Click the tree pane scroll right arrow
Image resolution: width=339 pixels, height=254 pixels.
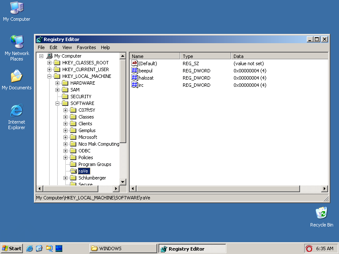tap(116, 188)
